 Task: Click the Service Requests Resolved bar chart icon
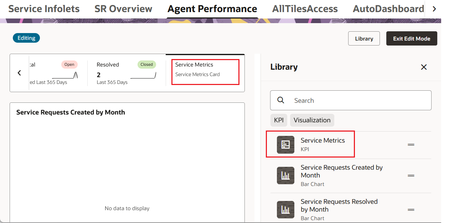coord(286,209)
